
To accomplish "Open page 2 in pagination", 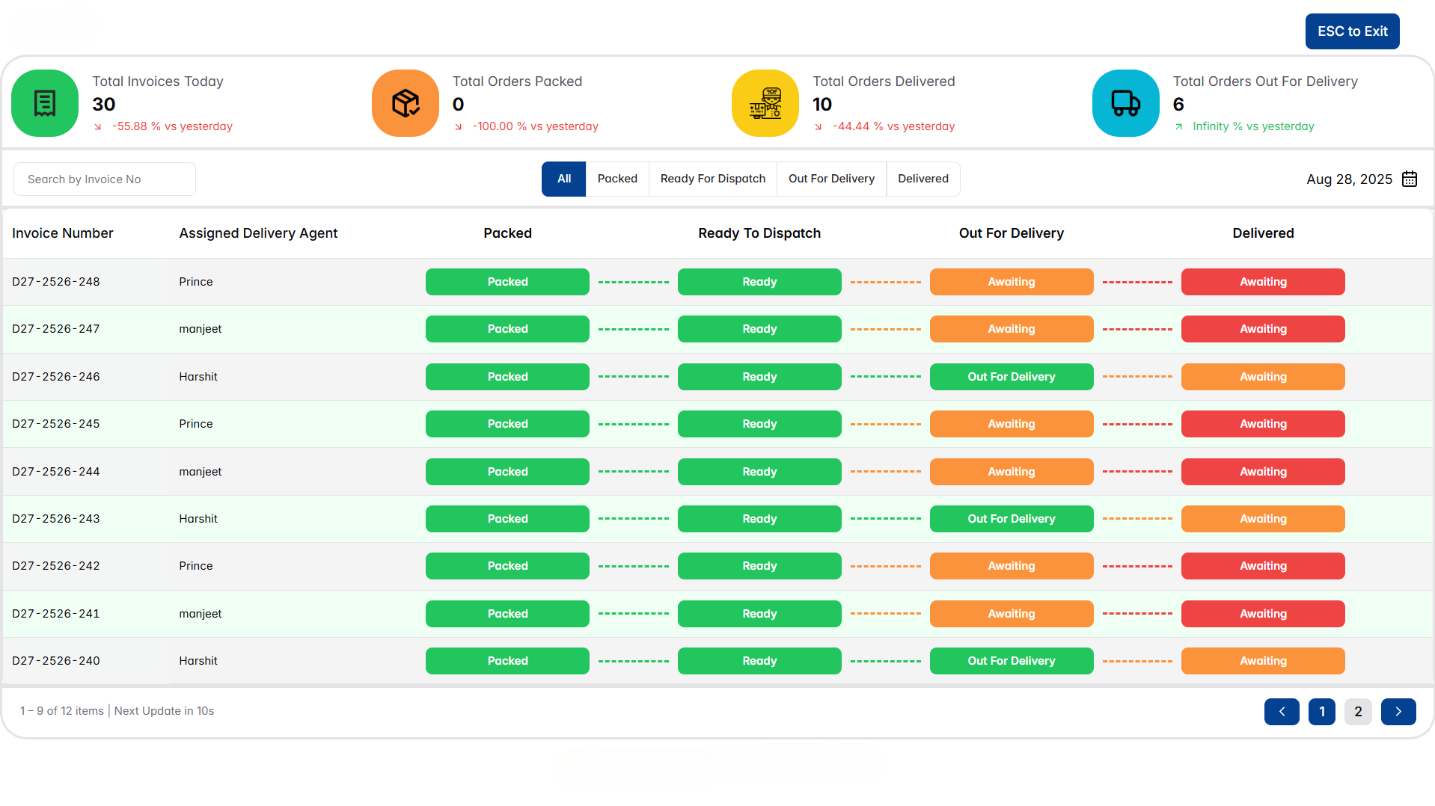I will (x=1358, y=712).
